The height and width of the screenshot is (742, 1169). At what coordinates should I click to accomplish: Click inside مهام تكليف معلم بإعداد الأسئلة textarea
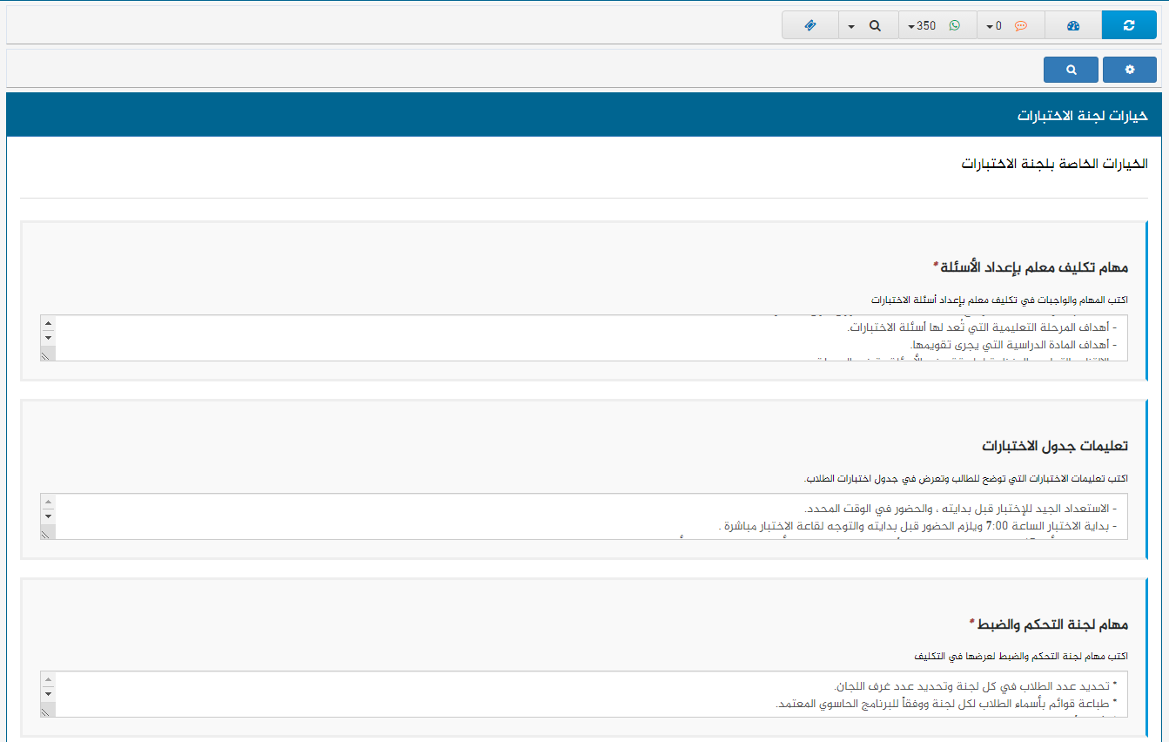coord(592,338)
